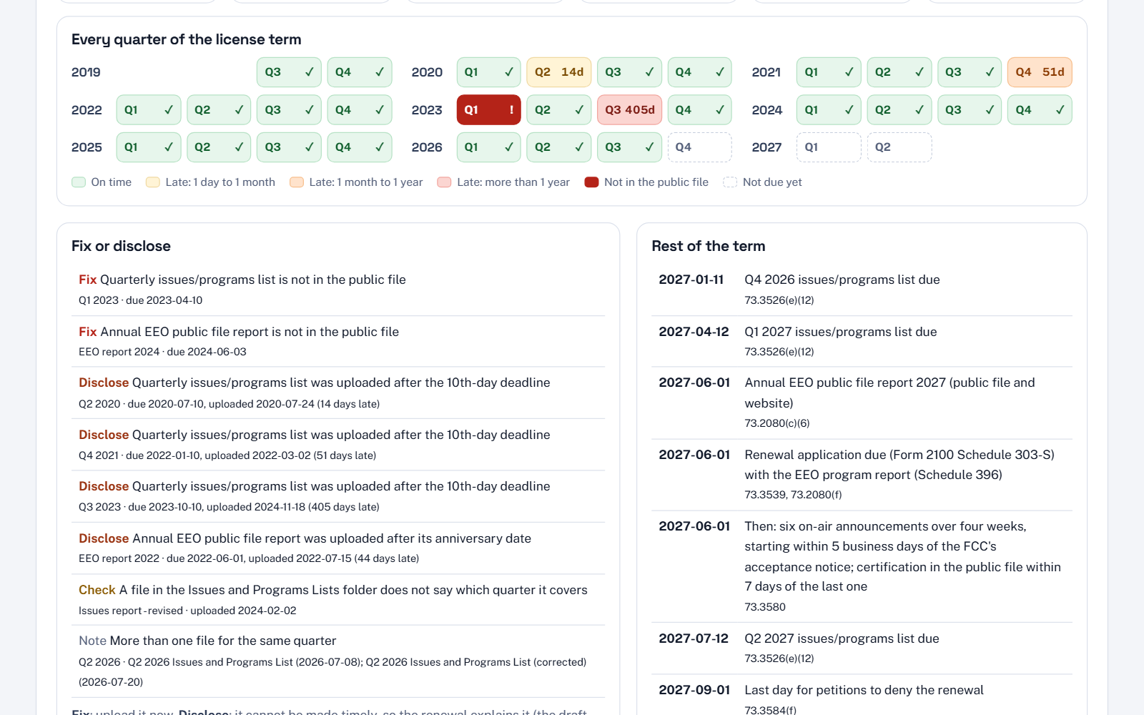1144x715 pixels.
Task: Click the Not due yet legend swatch
Action: tap(730, 182)
